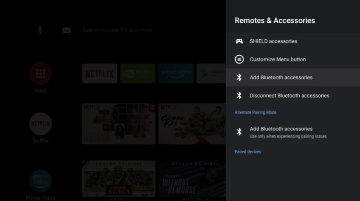Click Bluetooth icon in the highlighted row
360x201 pixels.
click(239, 77)
